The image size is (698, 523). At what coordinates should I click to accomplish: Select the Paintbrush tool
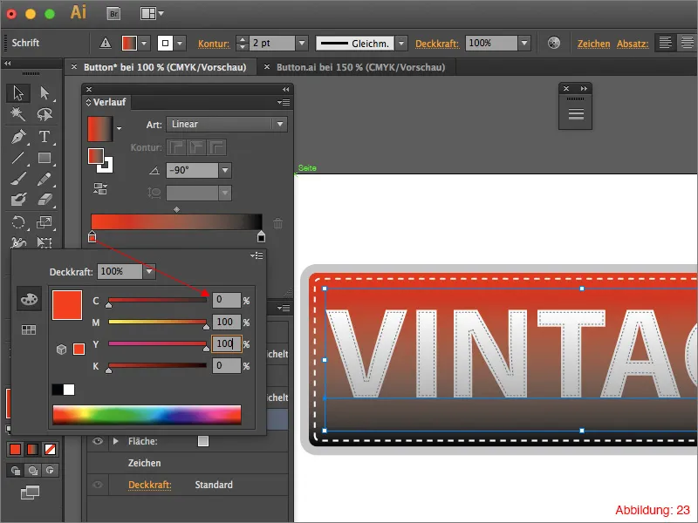coord(18,179)
